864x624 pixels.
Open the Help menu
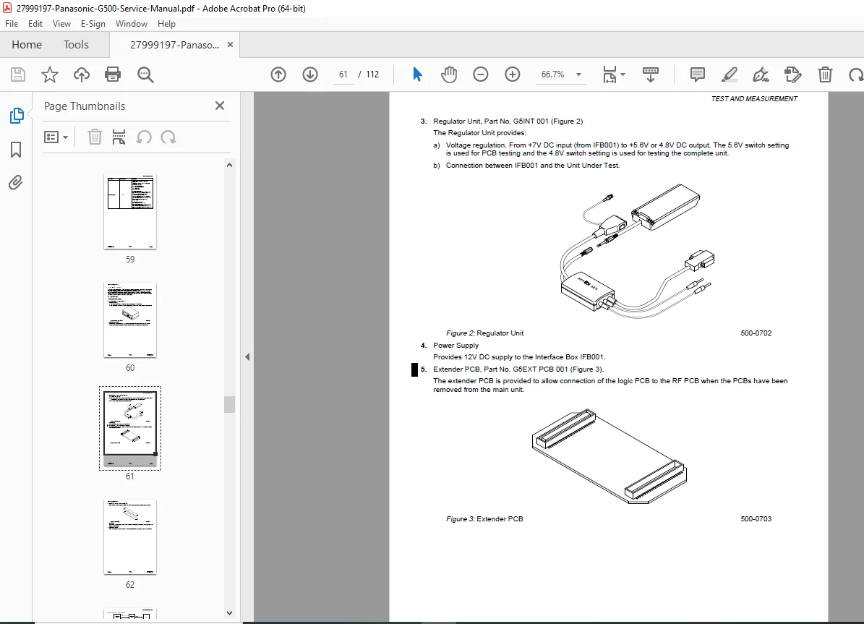click(166, 24)
